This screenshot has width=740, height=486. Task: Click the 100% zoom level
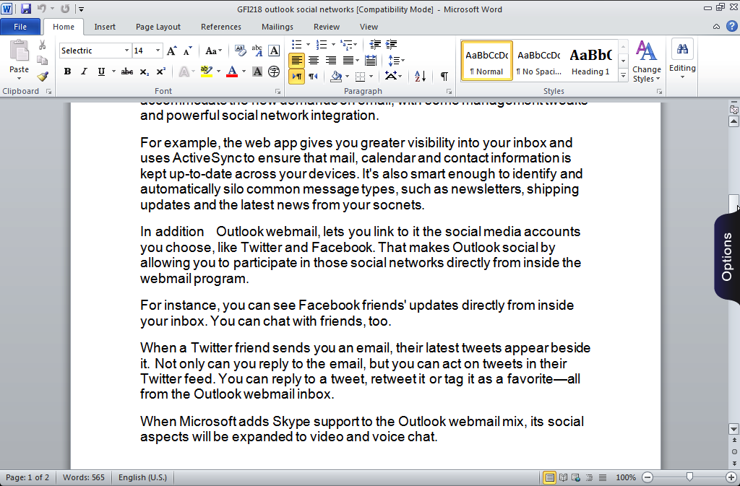(x=626, y=477)
